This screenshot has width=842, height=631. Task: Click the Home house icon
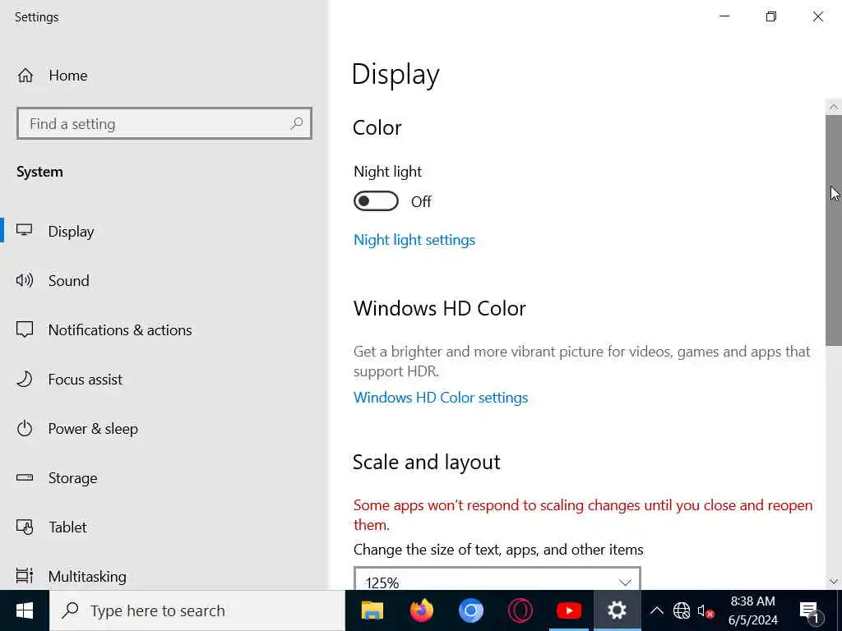25,75
